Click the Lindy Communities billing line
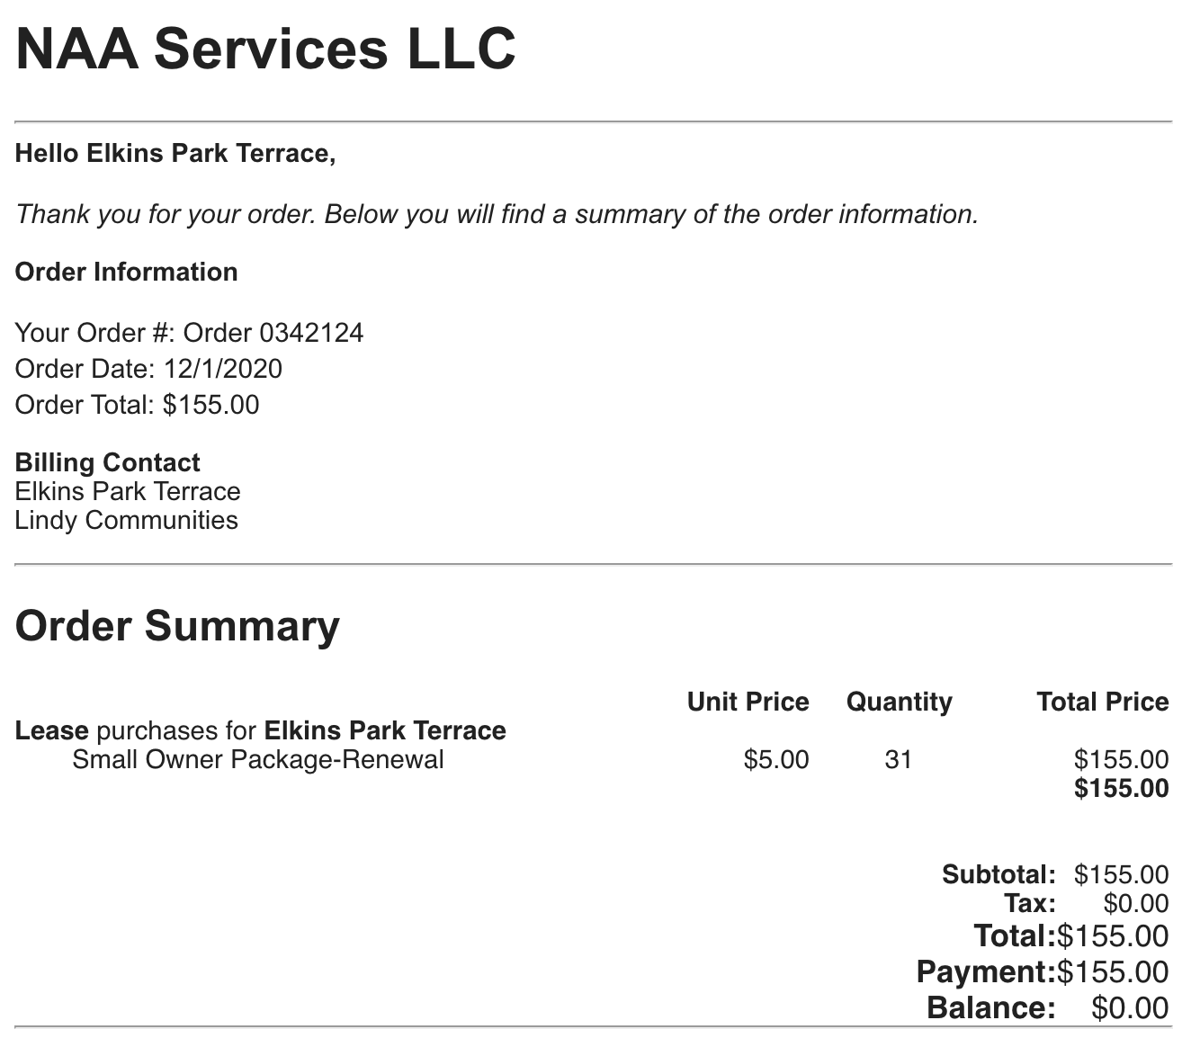This screenshot has width=1191, height=1047. pyautogui.click(x=126, y=520)
